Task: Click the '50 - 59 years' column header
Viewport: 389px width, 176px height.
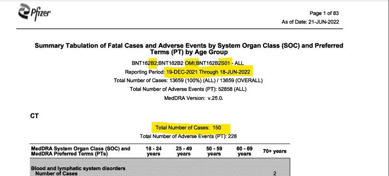Action: click(x=214, y=151)
